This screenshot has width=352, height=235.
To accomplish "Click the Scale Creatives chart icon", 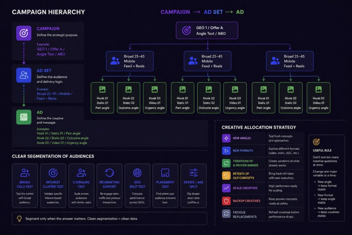I will click(x=226, y=188).
